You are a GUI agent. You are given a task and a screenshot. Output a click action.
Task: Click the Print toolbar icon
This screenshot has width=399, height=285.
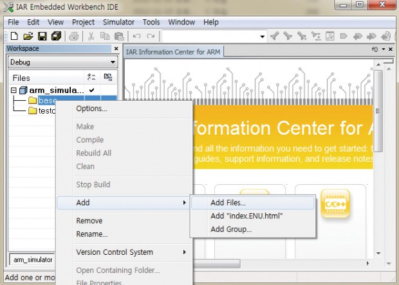[x=74, y=36]
